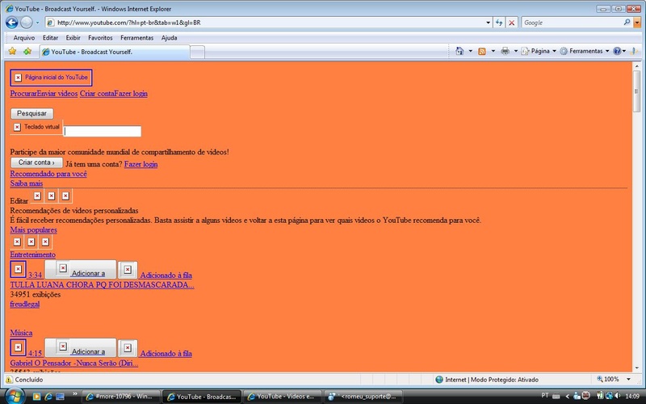
Task: Expand the address bar URL history dropdown
Action: point(489,23)
